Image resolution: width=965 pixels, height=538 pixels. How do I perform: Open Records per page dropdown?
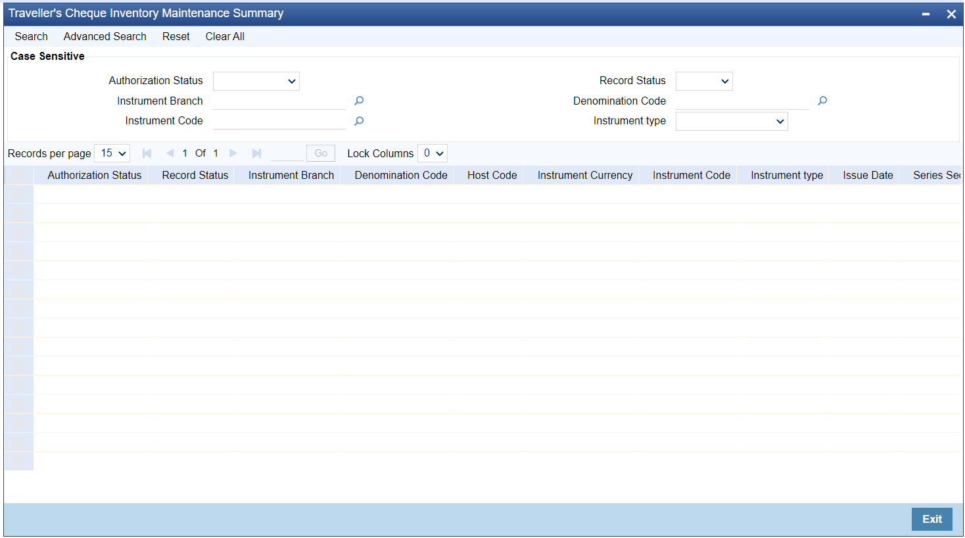[112, 153]
